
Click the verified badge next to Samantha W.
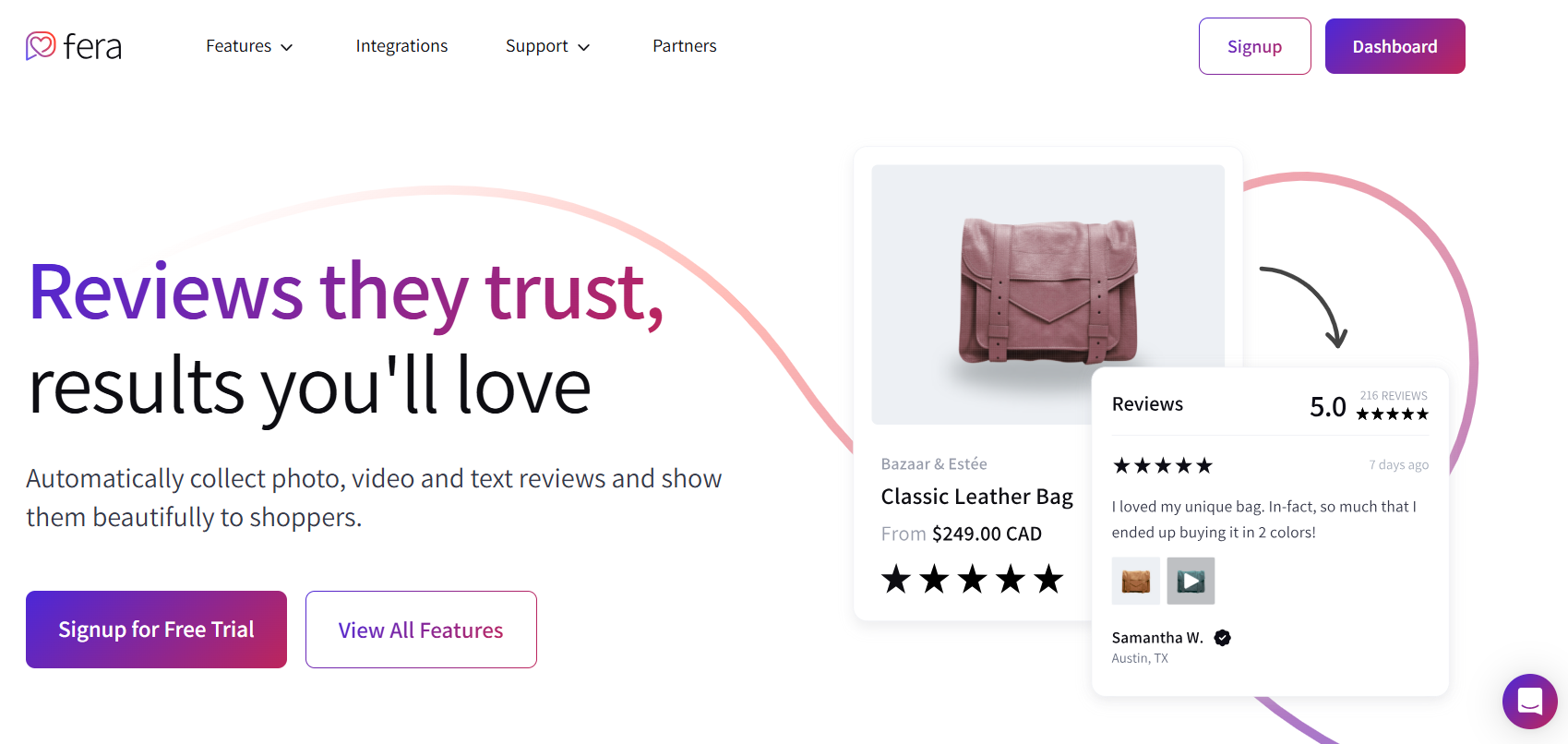point(1221,637)
